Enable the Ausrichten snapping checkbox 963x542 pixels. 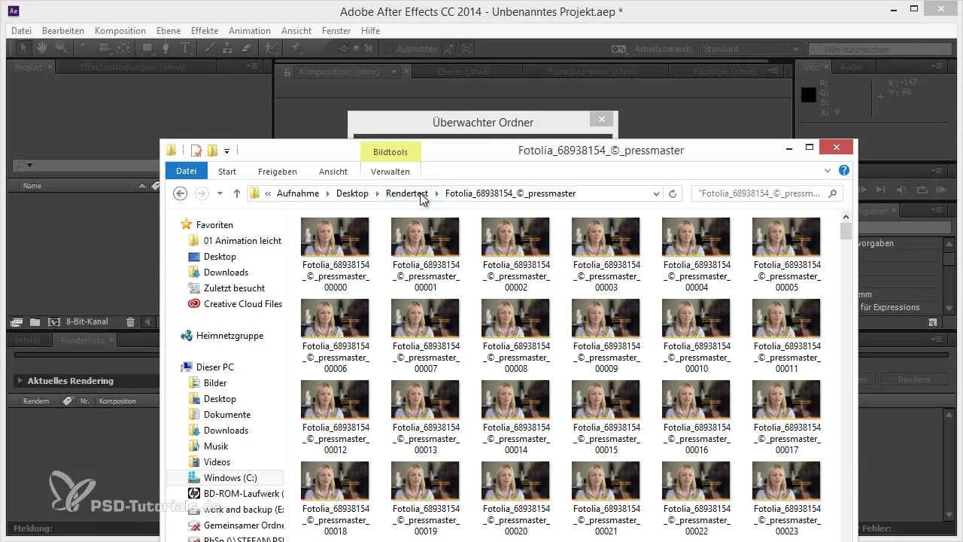tap(390, 49)
